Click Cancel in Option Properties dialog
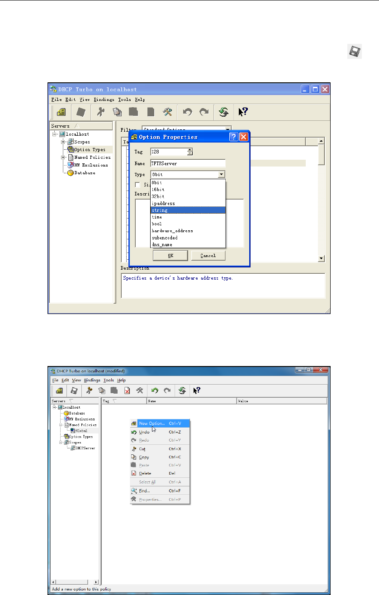 tap(208, 256)
